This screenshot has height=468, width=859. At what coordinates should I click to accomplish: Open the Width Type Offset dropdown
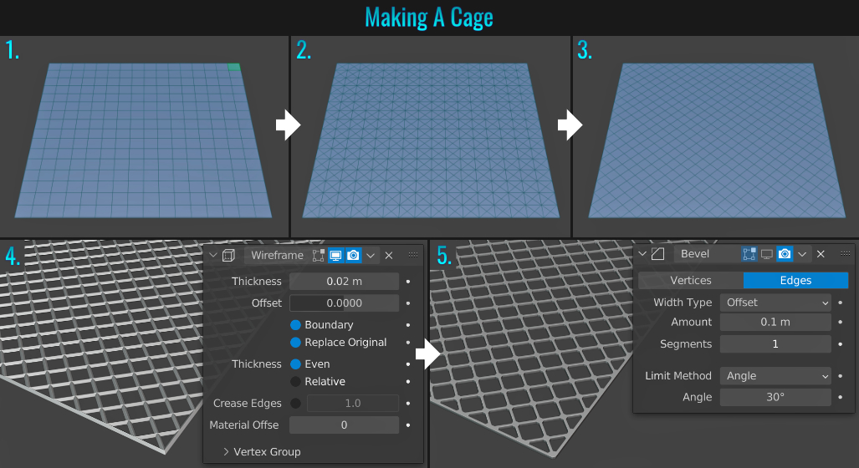point(775,303)
